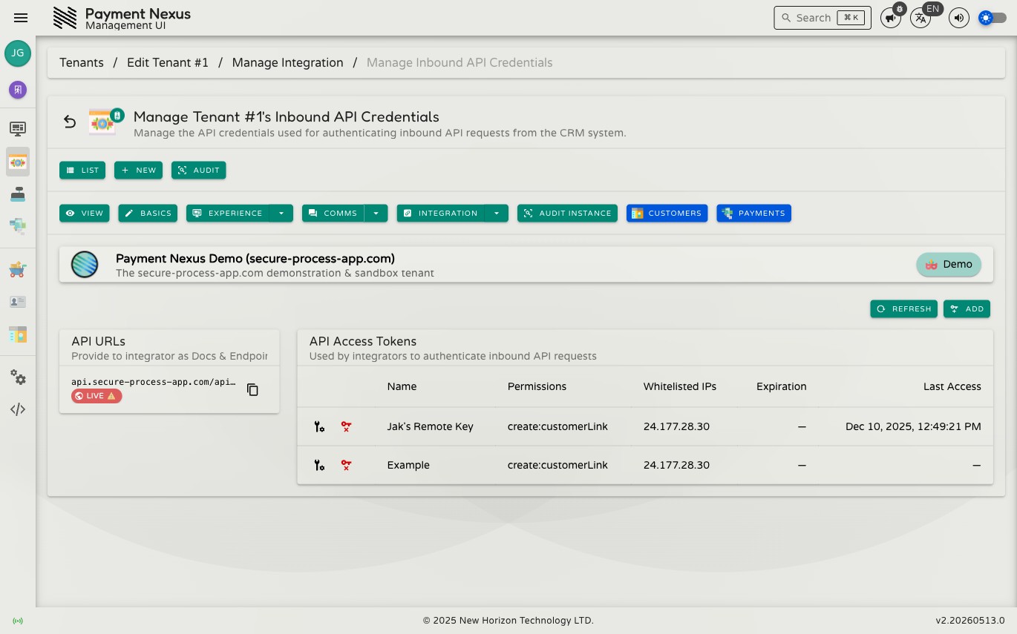Viewport: 1017px width, 634px height.
Task: Click the Payment Nexus striped logo
Action: click(65, 18)
